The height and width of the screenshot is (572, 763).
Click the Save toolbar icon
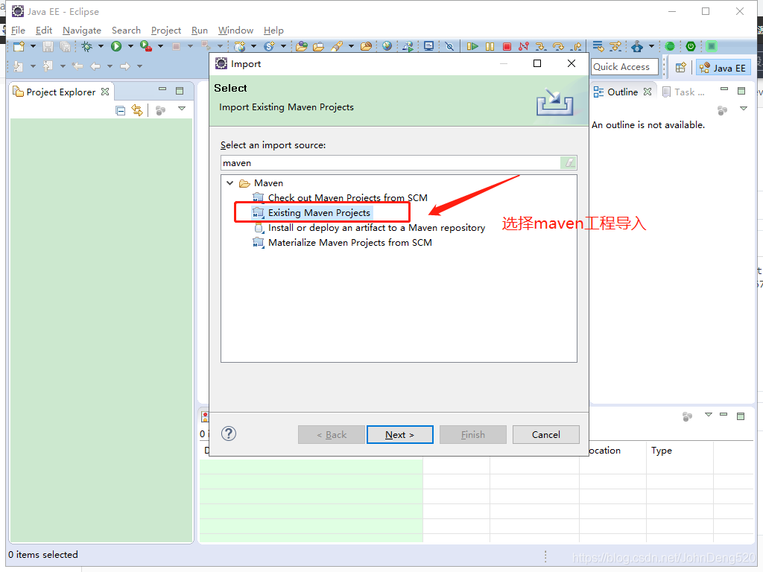pyautogui.click(x=48, y=46)
